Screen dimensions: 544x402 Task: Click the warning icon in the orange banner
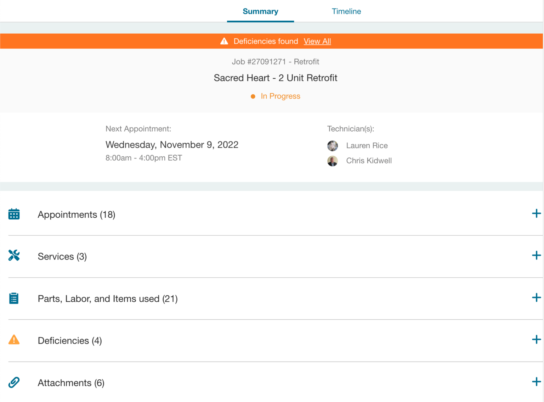(224, 41)
